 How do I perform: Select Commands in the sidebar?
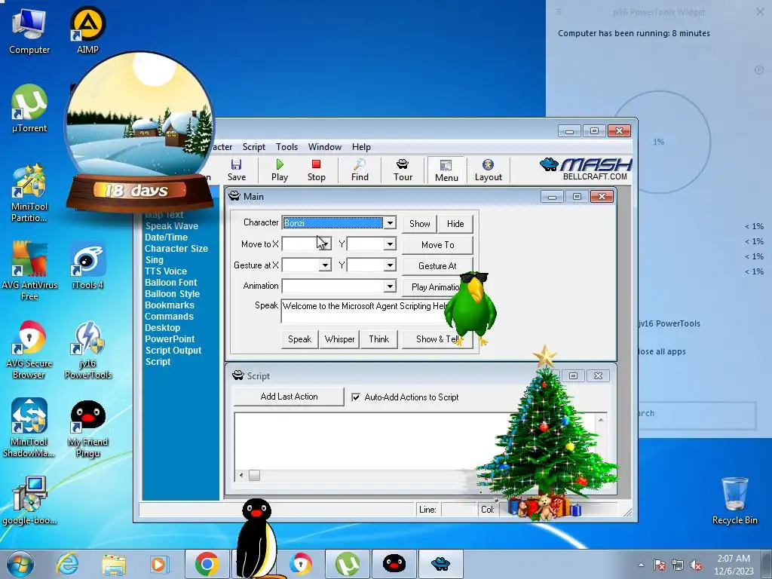pos(169,317)
